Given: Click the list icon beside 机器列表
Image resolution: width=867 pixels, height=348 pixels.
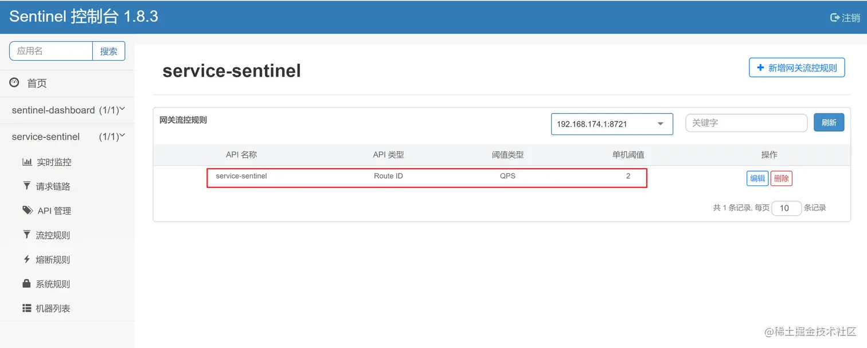Looking at the screenshot, I should coord(27,308).
